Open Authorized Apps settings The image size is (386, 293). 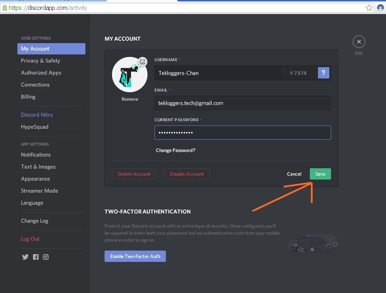(41, 73)
